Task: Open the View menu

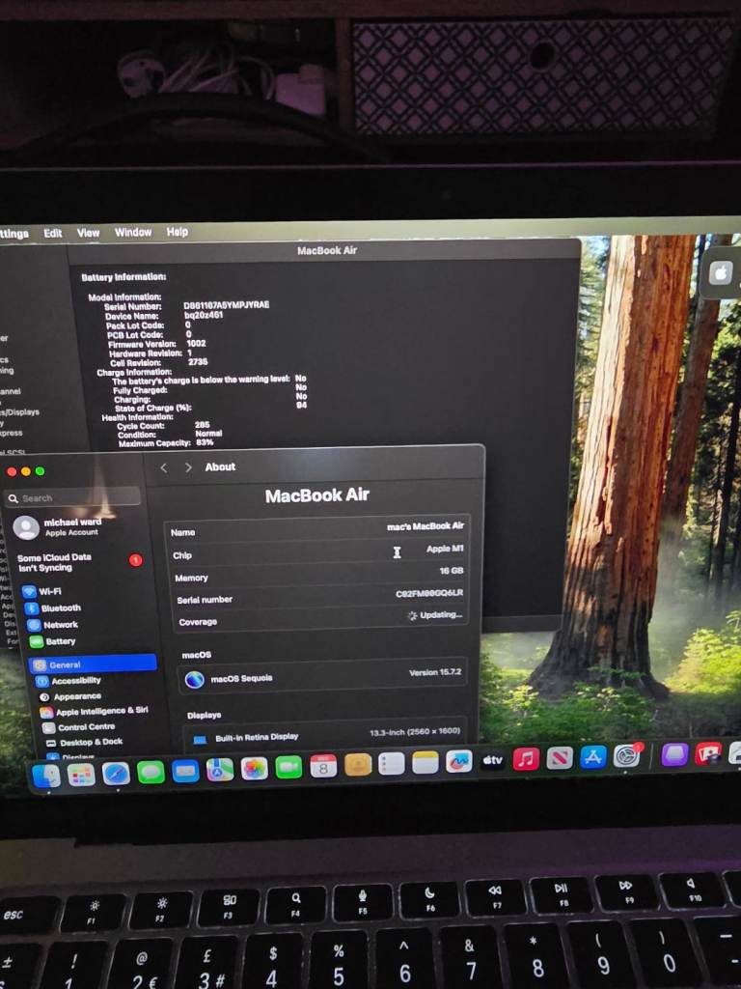Action: (x=88, y=233)
